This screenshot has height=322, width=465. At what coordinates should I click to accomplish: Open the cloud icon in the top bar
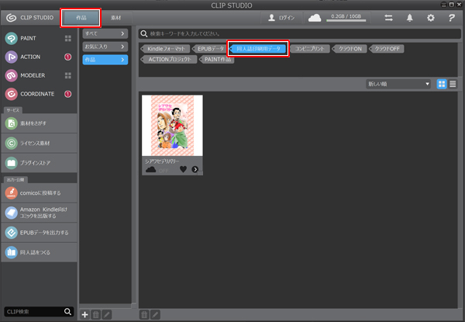[x=315, y=18]
